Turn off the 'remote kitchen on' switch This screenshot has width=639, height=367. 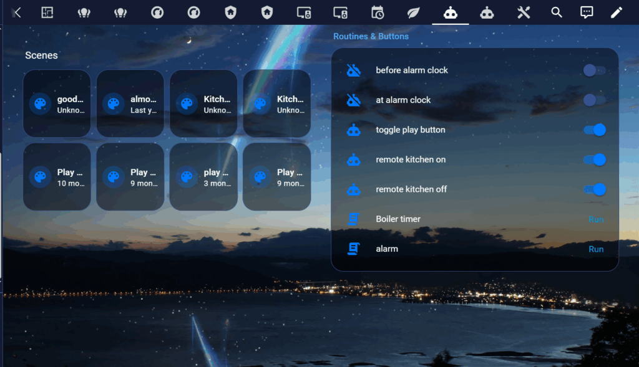point(594,160)
